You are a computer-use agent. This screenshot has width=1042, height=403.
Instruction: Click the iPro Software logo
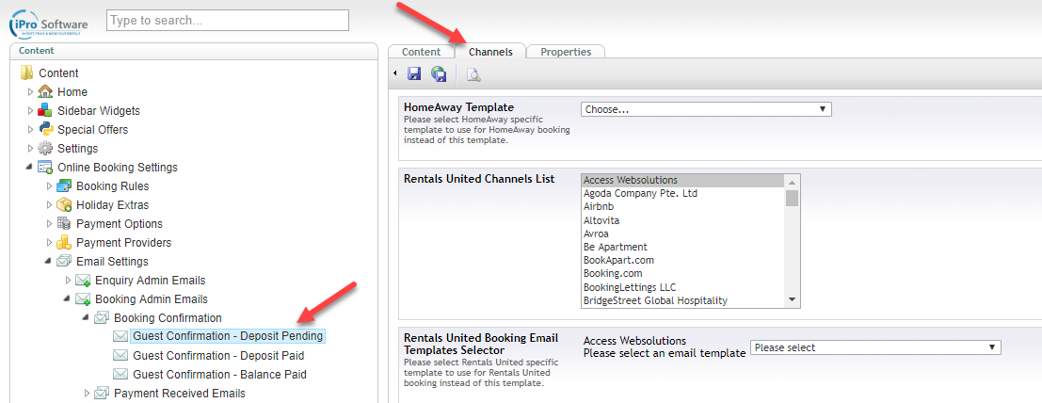(49, 24)
